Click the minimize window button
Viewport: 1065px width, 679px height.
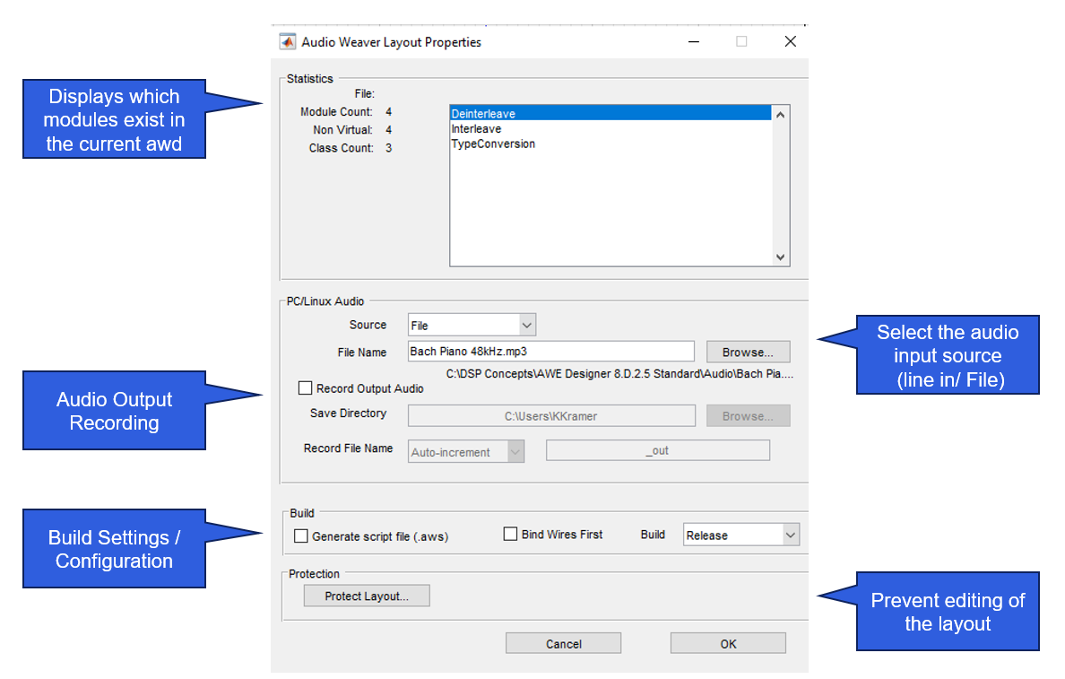coord(693,42)
